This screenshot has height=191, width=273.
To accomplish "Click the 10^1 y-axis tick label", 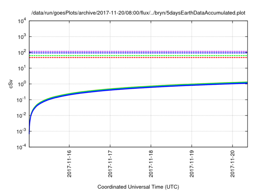I will tap(22, 68).
